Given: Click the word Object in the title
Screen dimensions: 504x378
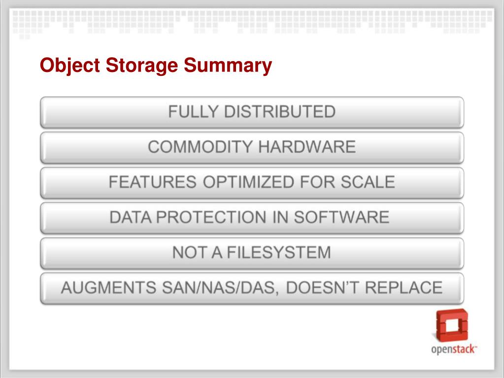Looking at the screenshot, I should 70,65.
